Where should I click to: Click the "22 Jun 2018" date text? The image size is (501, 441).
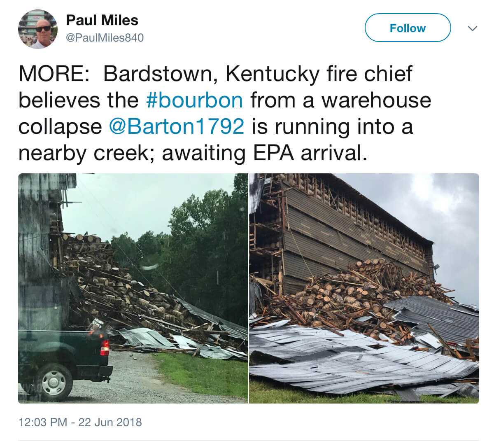pos(110,422)
